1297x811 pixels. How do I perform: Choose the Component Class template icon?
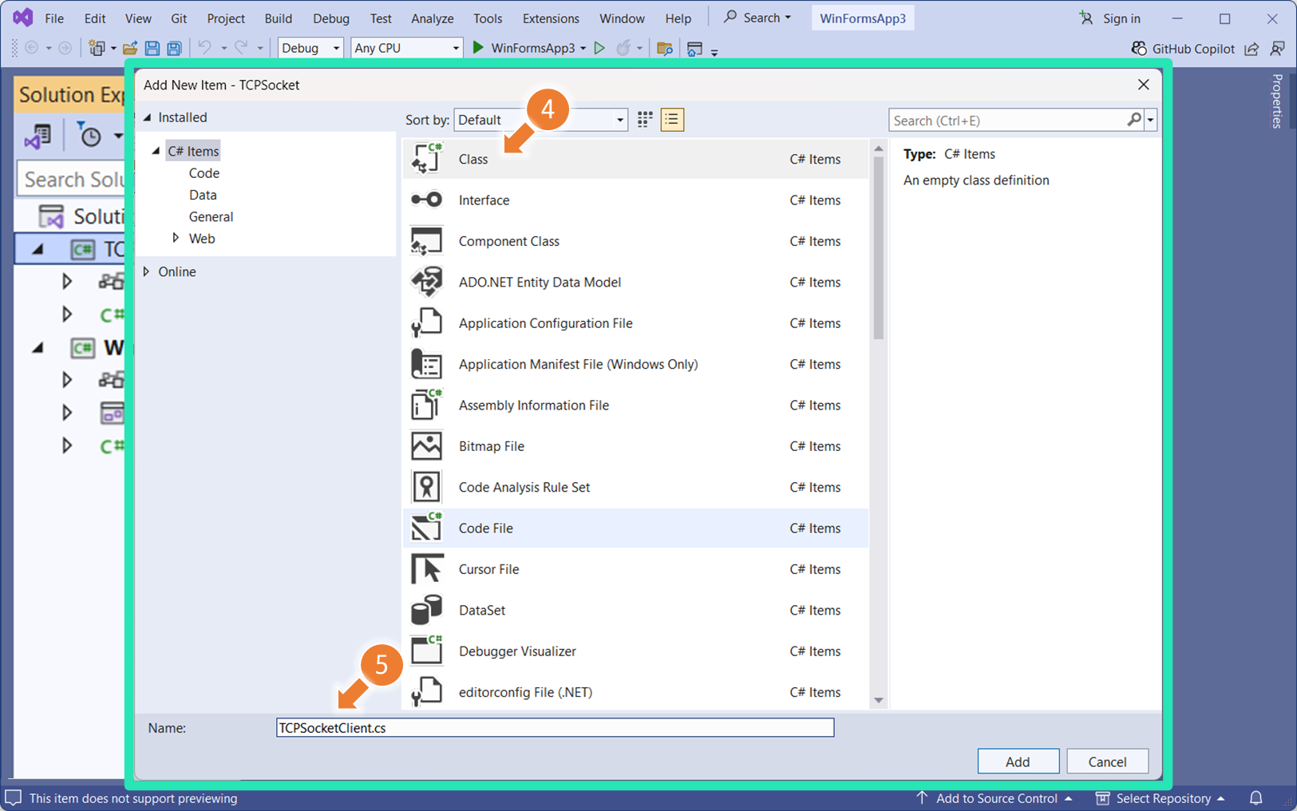tap(426, 241)
